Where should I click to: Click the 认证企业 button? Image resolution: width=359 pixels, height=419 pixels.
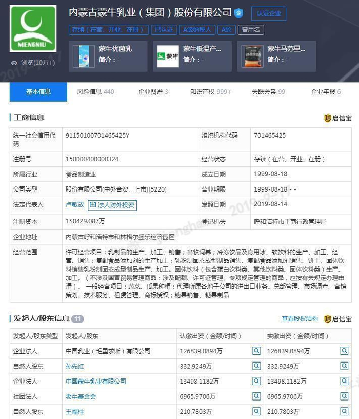[269, 14]
